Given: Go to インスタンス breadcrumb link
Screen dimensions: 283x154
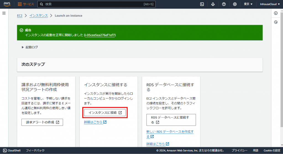Looking at the screenshot, I should [x=38, y=16].
